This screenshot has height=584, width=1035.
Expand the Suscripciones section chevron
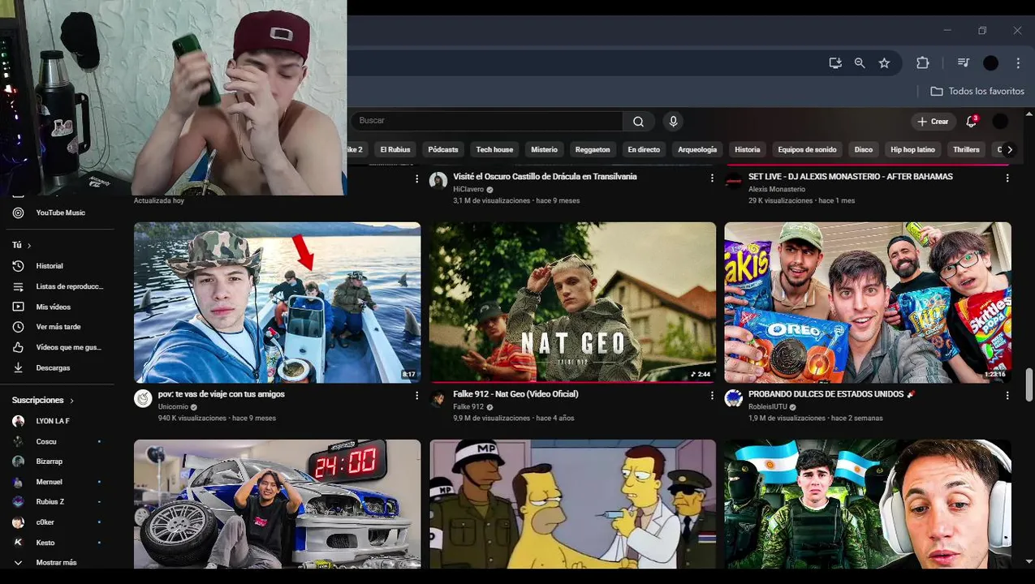(x=71, y=401)
